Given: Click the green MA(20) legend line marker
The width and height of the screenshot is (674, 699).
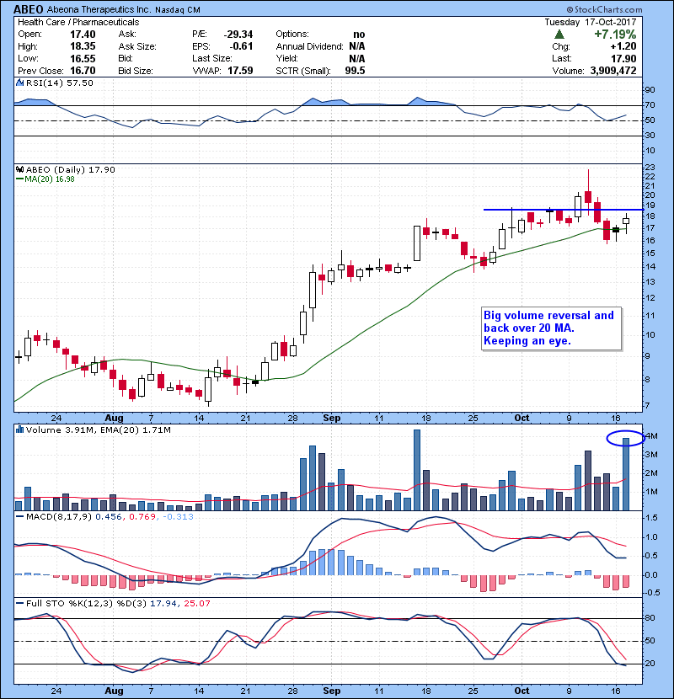Looking at the screenshot, I should click(19, 179).
